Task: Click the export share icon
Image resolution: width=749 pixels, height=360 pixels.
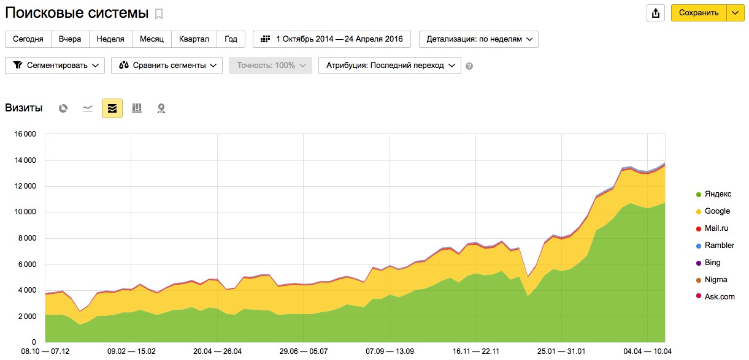Action: [x=656, y=13]
